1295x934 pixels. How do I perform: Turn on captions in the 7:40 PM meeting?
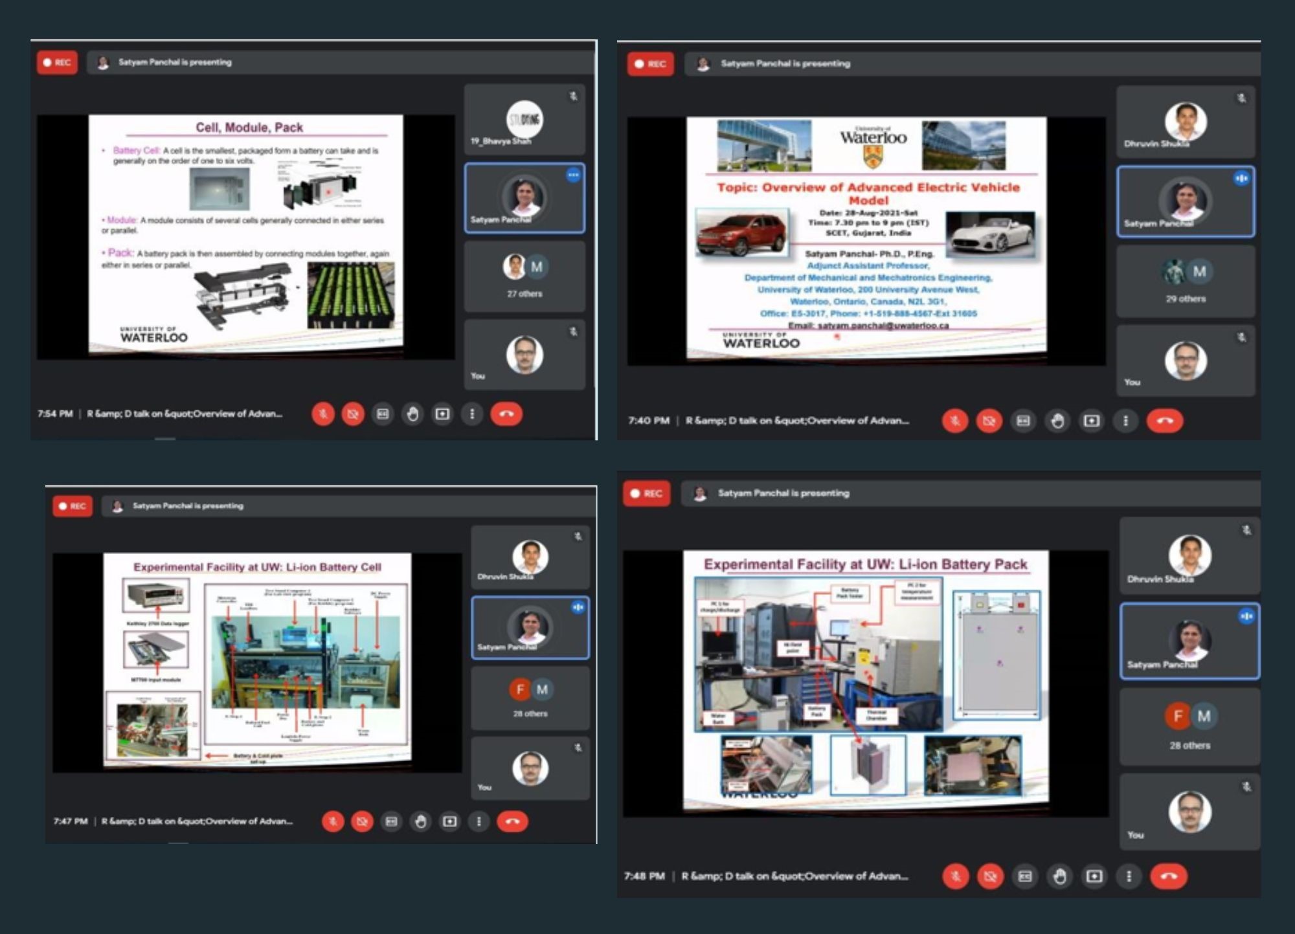coord(1023,421)
